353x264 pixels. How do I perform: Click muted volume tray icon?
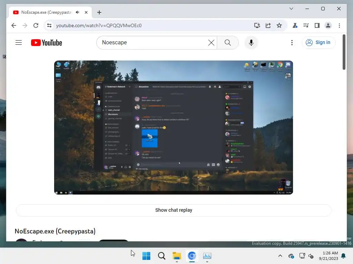311,256
